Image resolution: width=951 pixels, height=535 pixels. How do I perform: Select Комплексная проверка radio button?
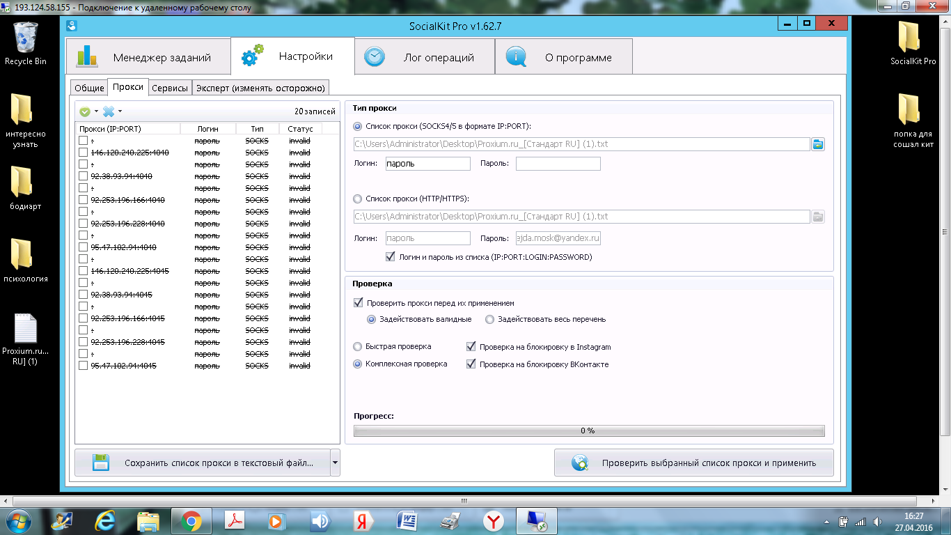tap(358, 364)
